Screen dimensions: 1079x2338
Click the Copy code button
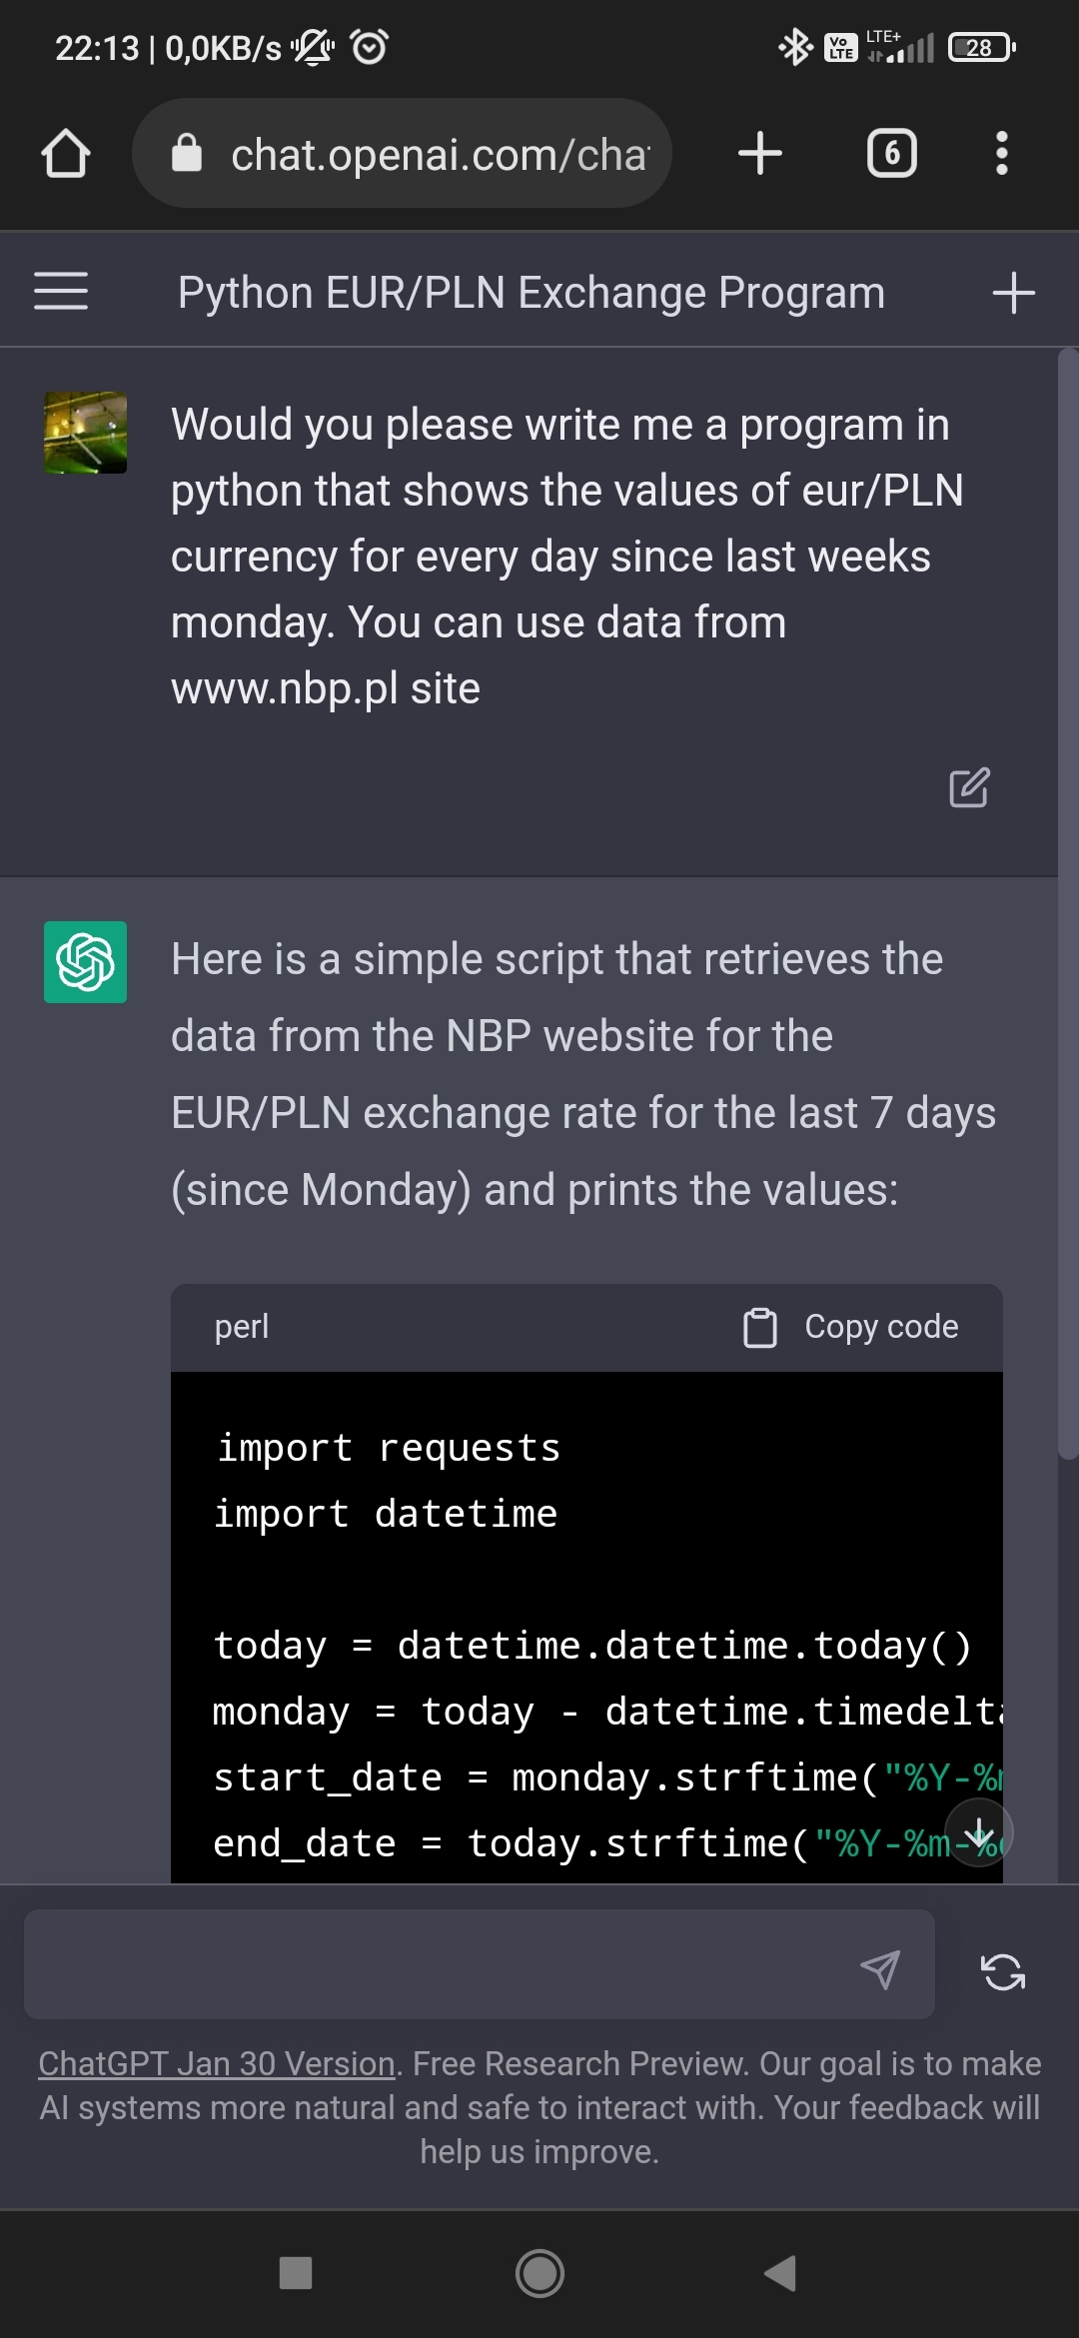[x=852, y=1327]
